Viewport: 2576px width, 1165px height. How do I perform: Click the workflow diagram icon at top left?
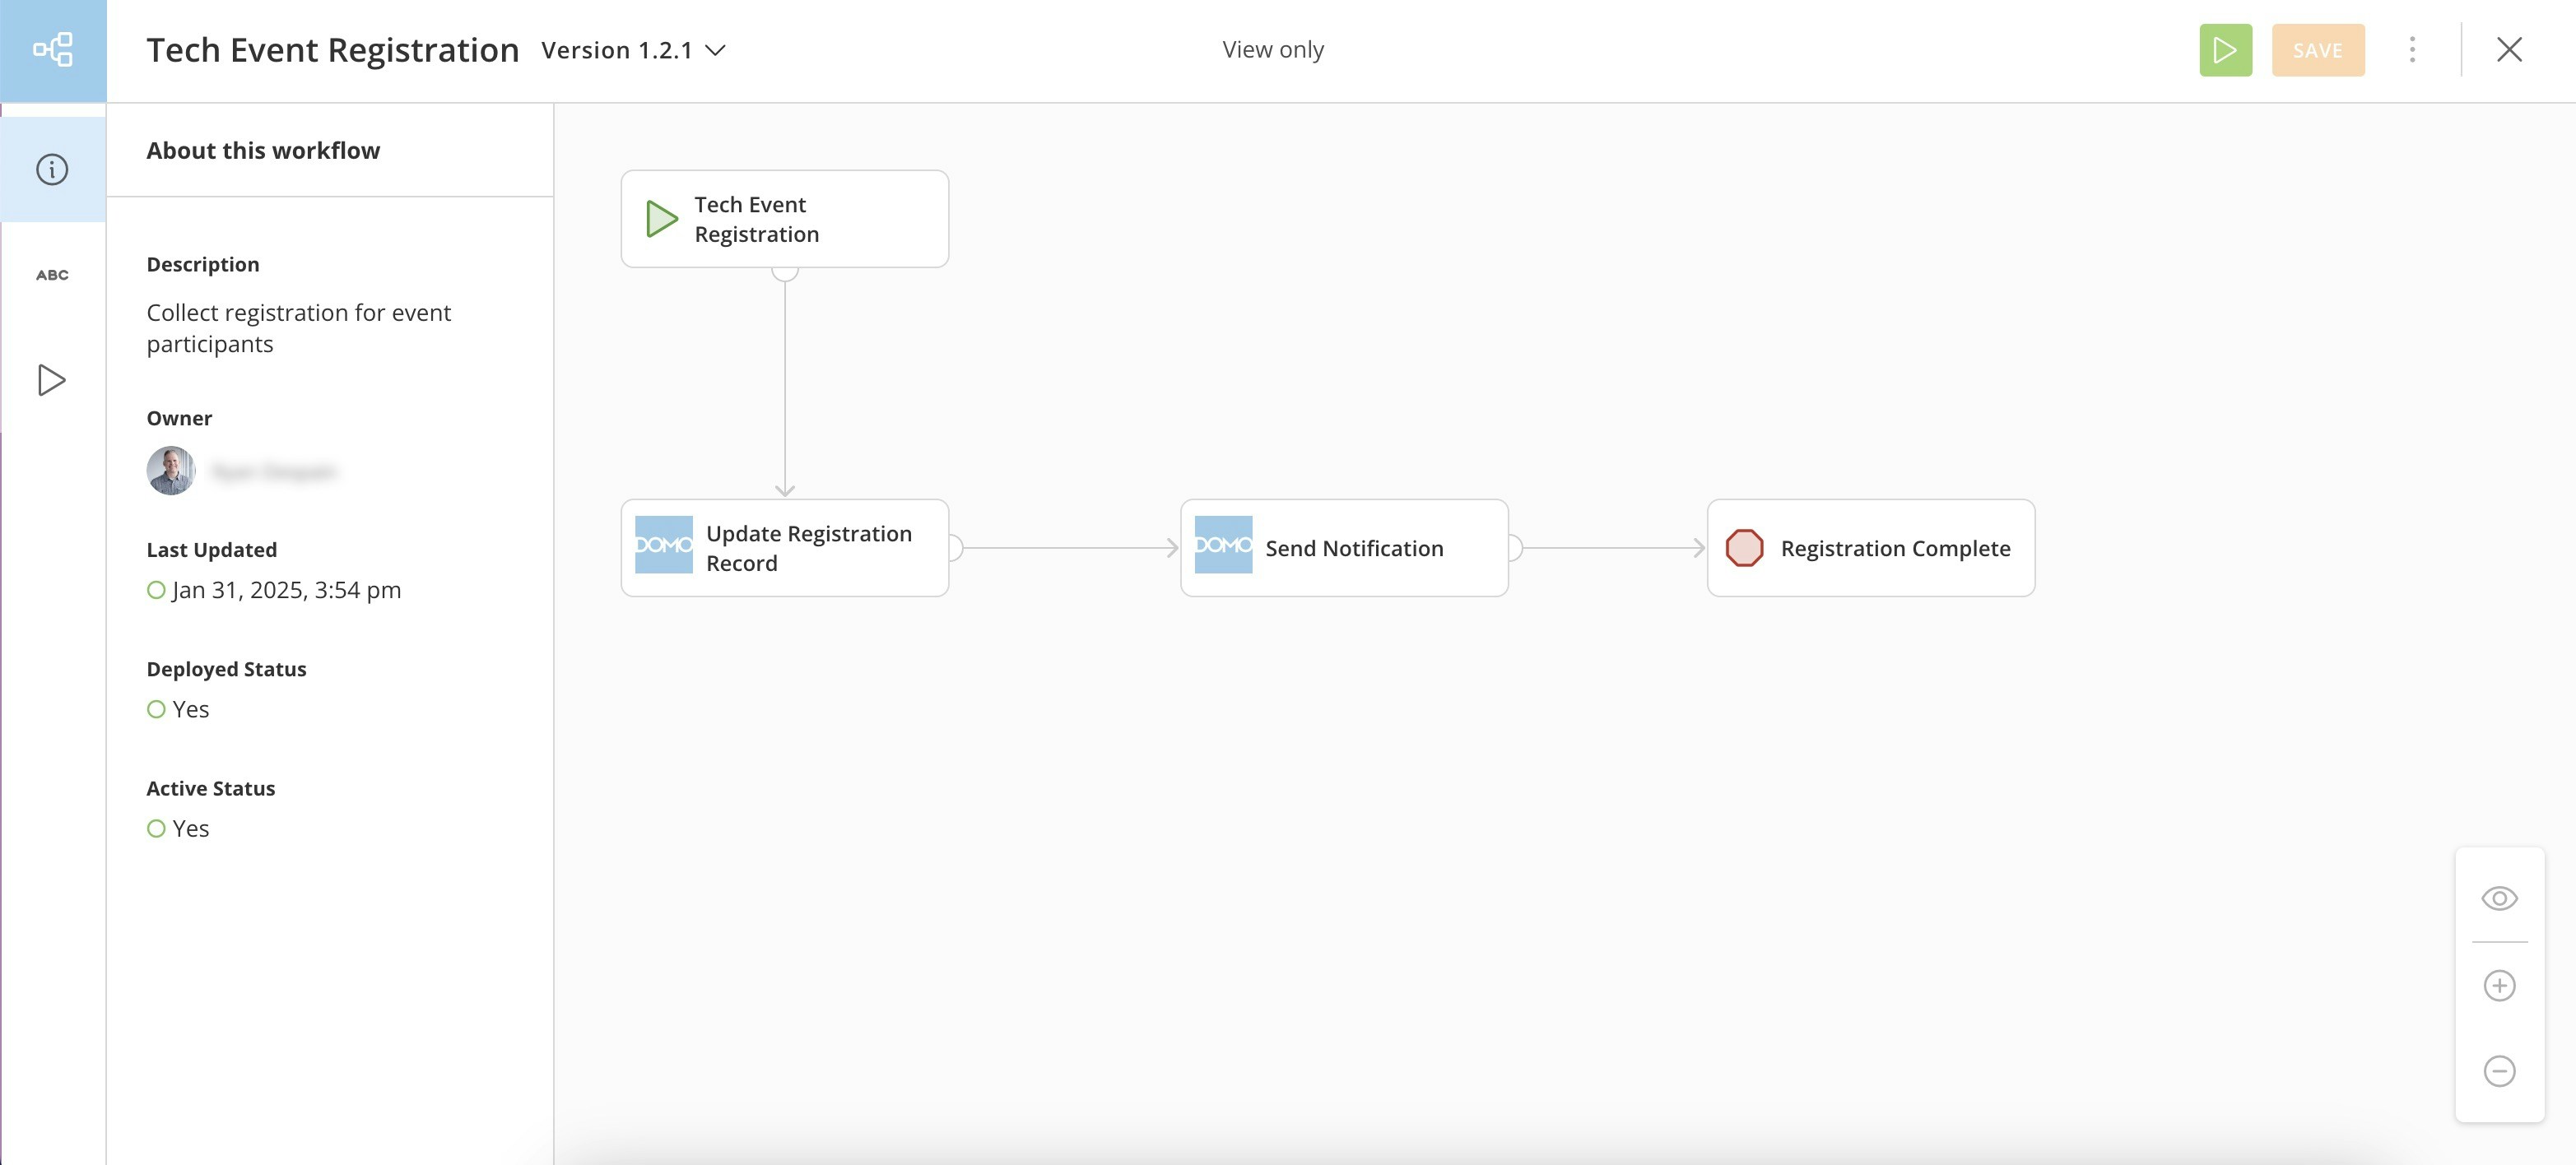[x=53, y=50]
